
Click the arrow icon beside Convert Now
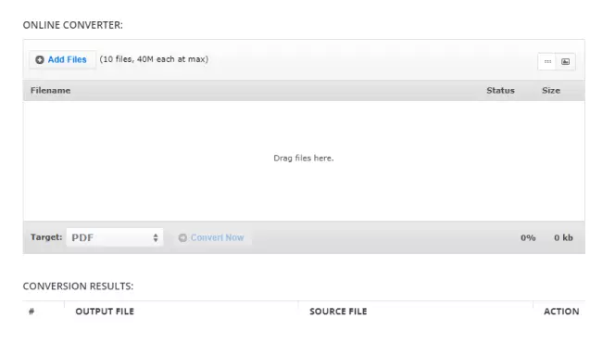[182, 237]
